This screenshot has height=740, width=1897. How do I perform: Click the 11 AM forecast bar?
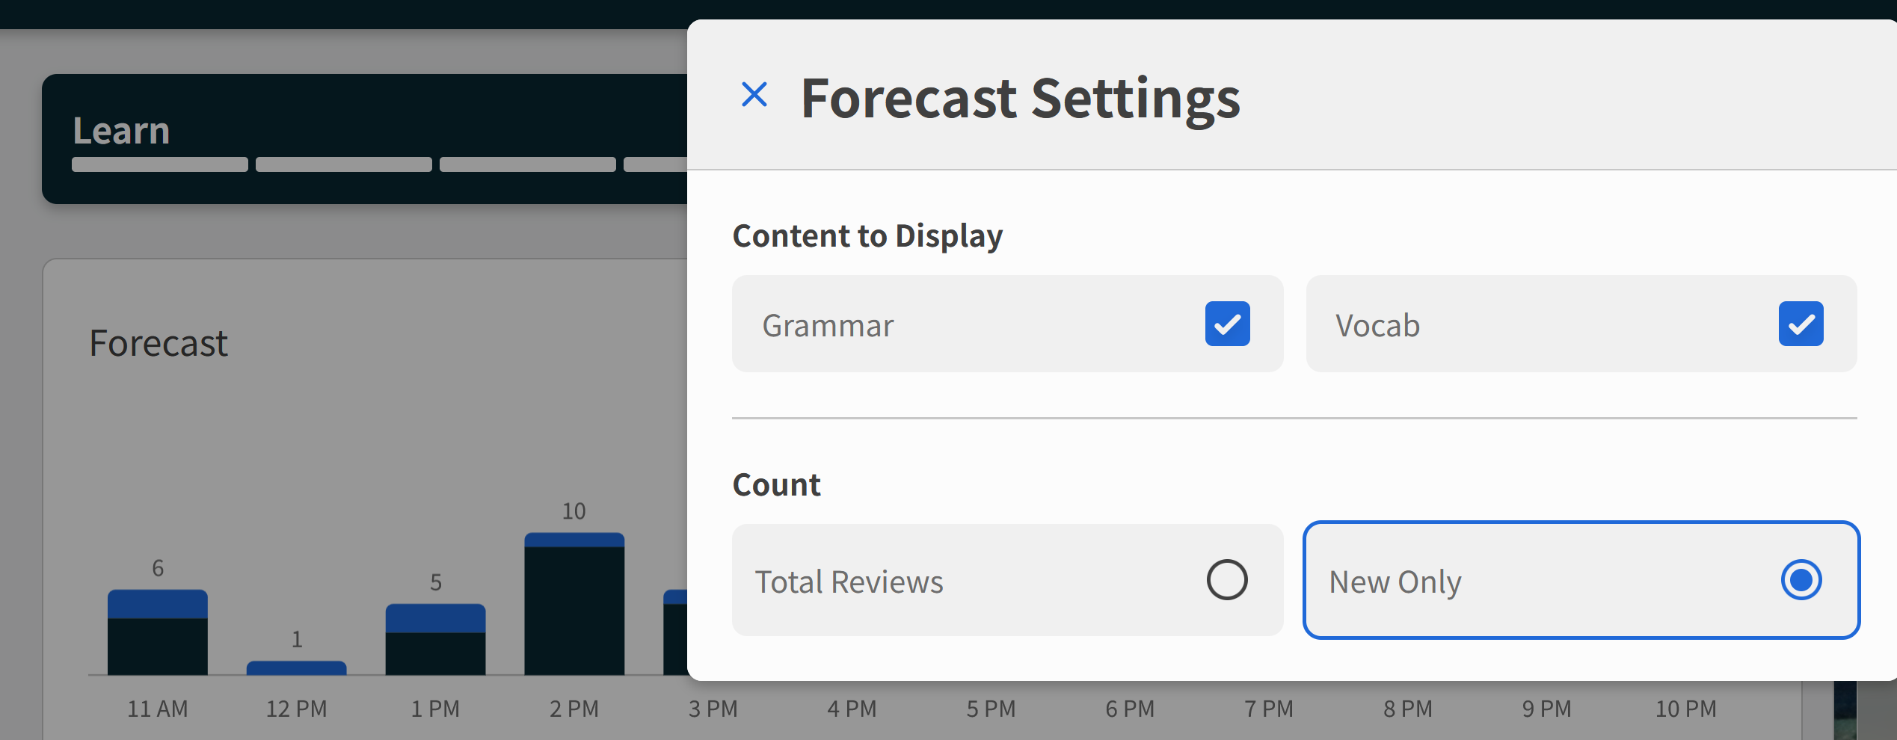158,632
